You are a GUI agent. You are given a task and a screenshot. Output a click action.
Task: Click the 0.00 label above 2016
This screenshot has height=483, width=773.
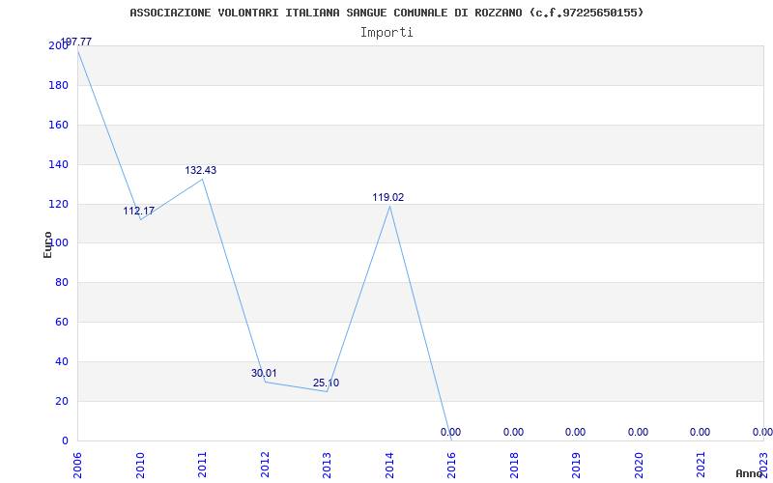450,432
